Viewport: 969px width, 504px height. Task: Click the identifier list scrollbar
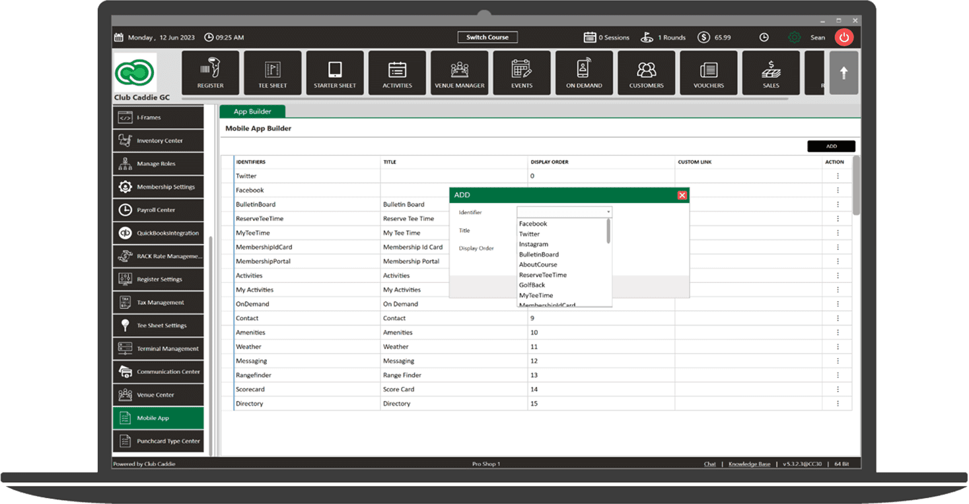[x=608, y=232]
